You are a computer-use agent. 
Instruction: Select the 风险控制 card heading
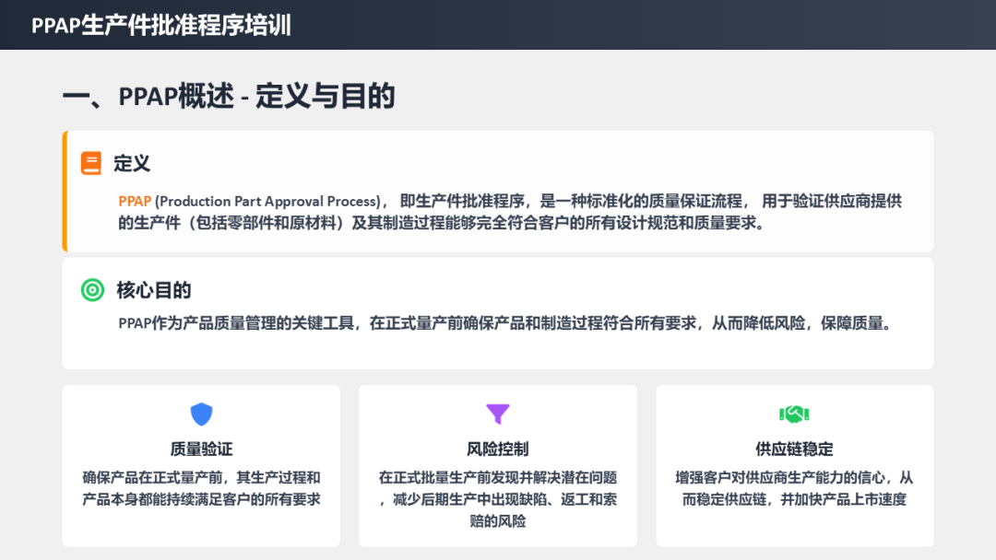[498, 449]
